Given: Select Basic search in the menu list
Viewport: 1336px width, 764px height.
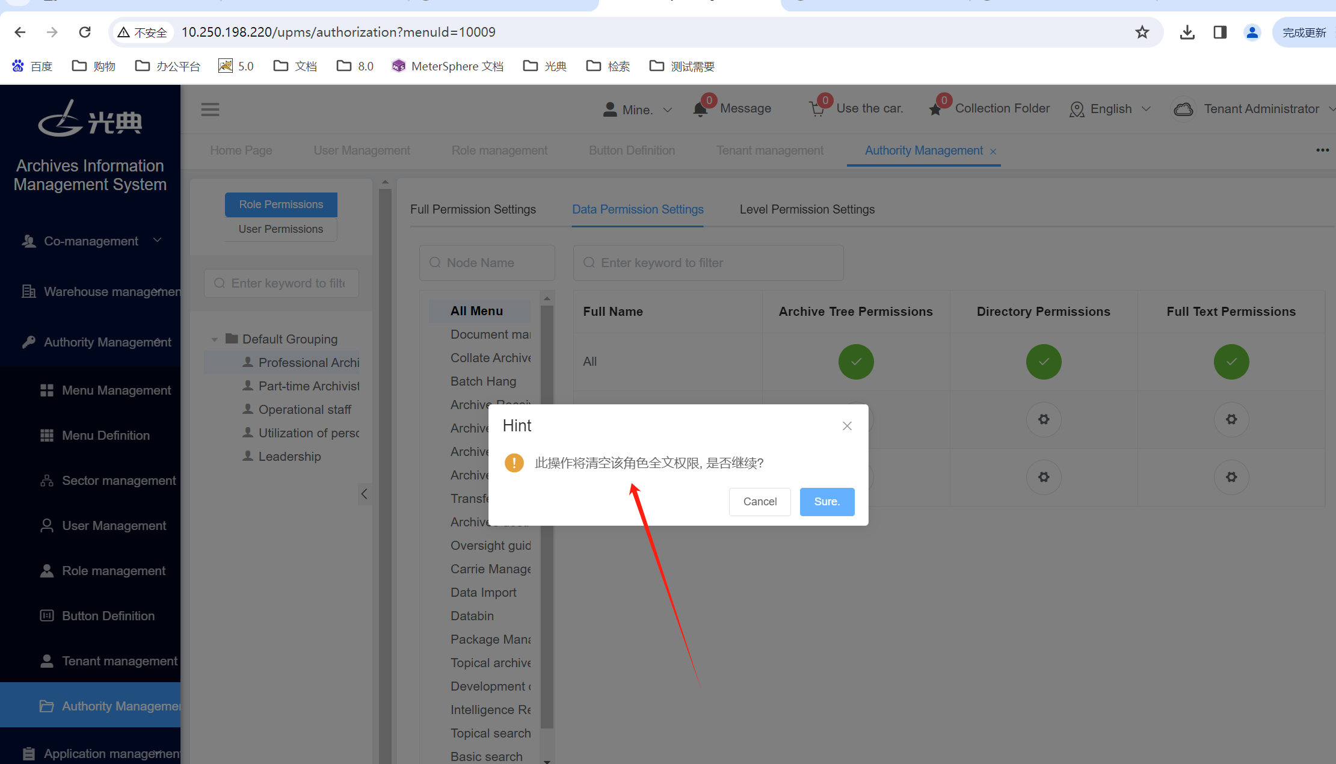Looking at the screenshot, I should point(487,757).
